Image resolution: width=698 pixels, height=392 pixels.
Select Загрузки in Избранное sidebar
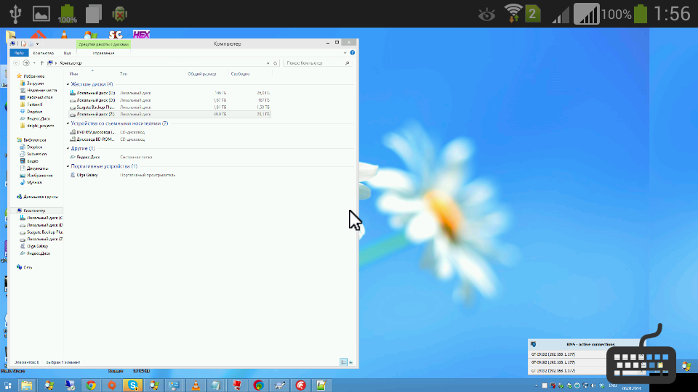click(36, 83)
